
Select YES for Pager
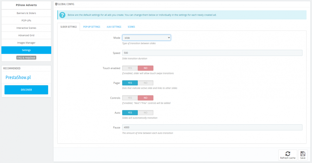click(130, 83)
